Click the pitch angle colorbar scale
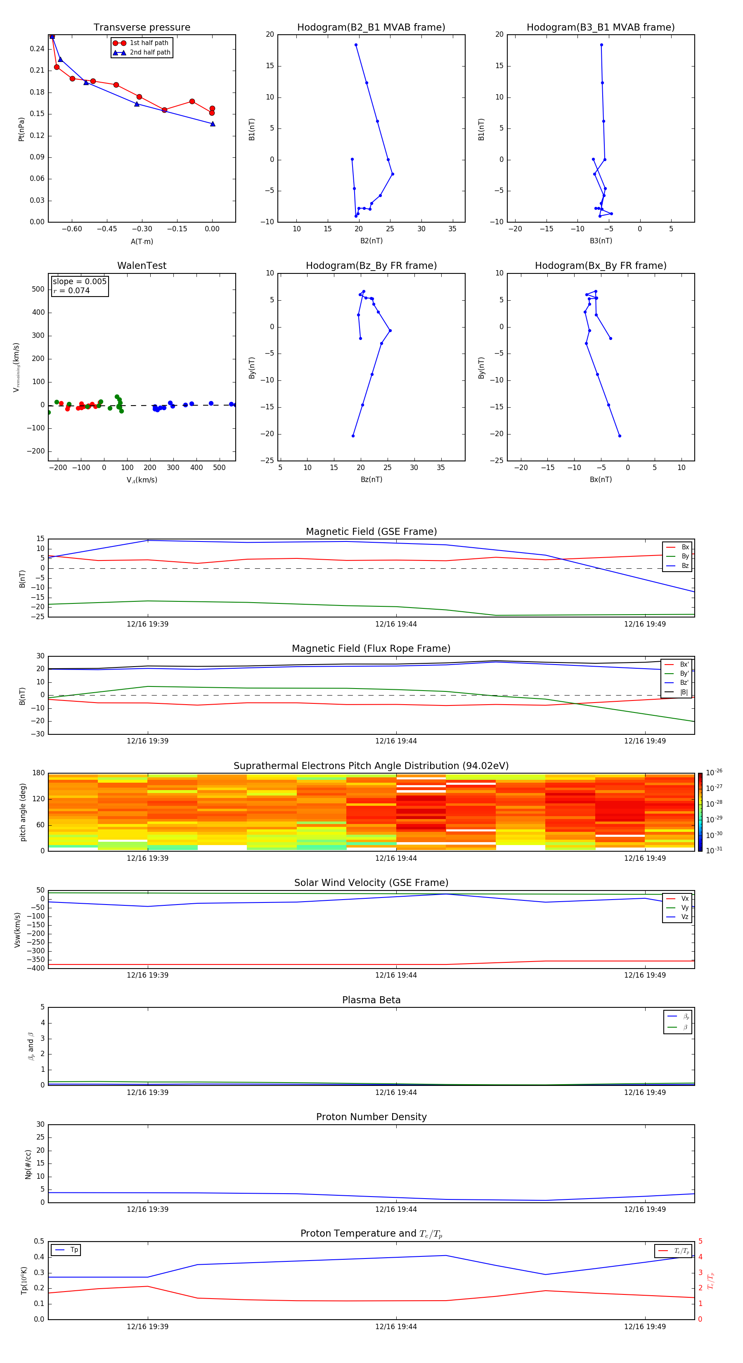Image resolution: width=743 pixels, height=1363 pixels. [700, 812]
